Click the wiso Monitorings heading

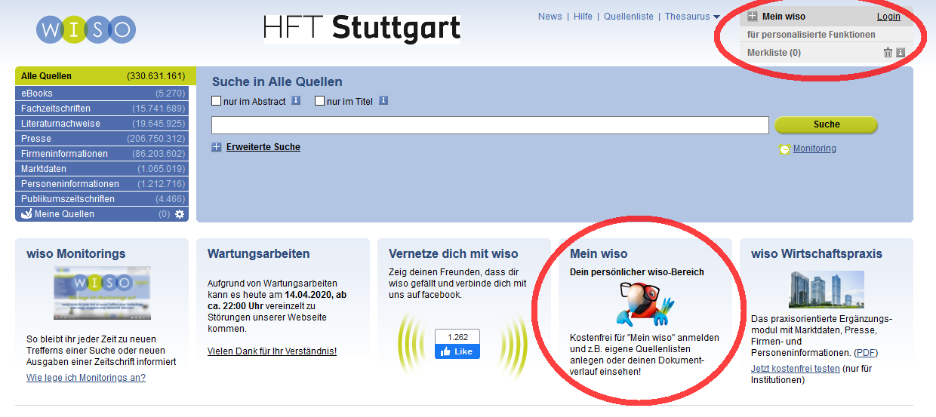(76, 253)
